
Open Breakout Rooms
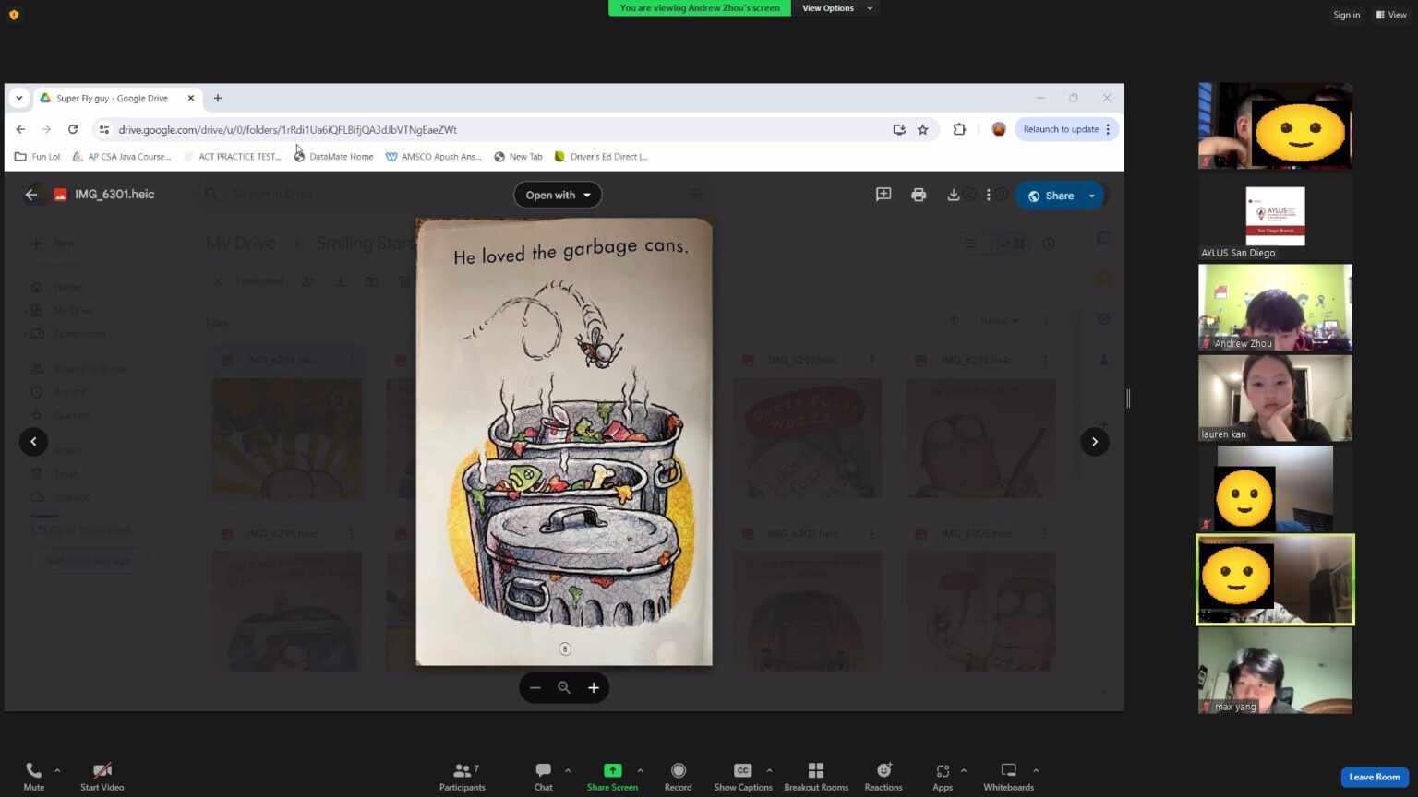(816, 776)
